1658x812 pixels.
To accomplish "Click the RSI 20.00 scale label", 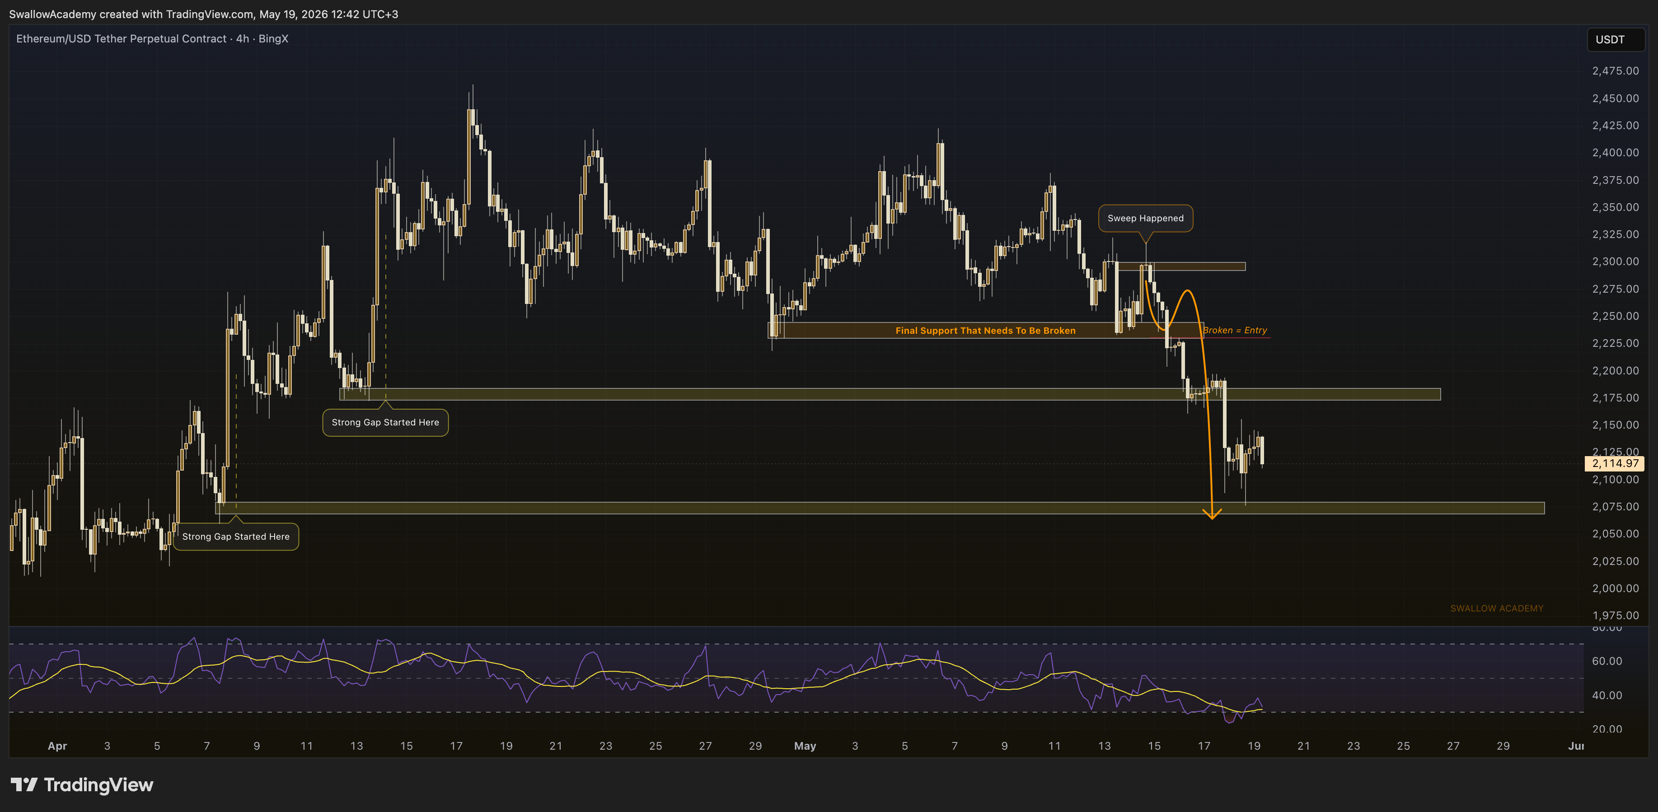I will click(1607, 729).
